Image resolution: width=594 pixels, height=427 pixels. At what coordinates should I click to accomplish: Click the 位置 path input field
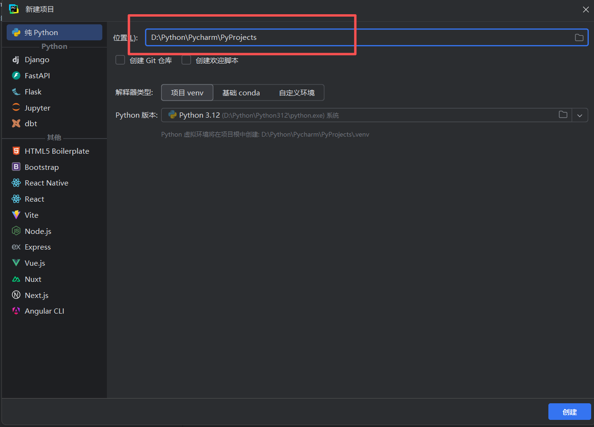coord(366,37)
